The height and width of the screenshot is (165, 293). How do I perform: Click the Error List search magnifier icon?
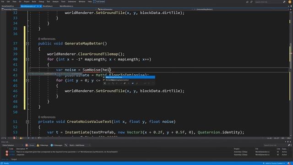pyautogui.click(x=289, y=145)
